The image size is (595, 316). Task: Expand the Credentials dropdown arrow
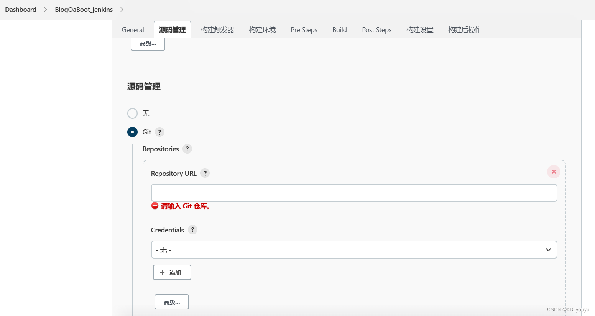pos(548,249)
